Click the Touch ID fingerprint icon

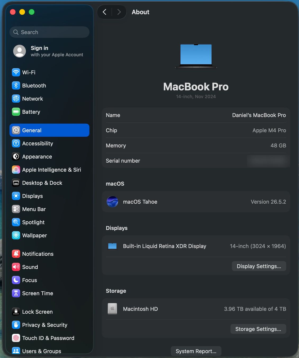pos(16,338)
